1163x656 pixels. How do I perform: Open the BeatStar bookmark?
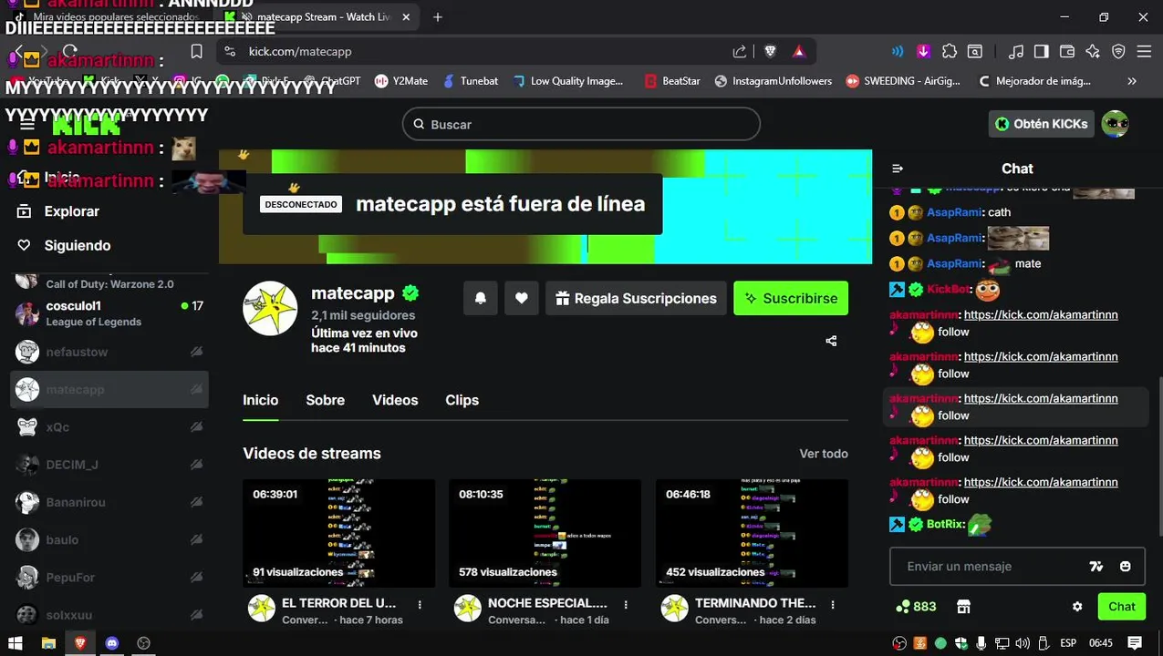coord(672,81)
